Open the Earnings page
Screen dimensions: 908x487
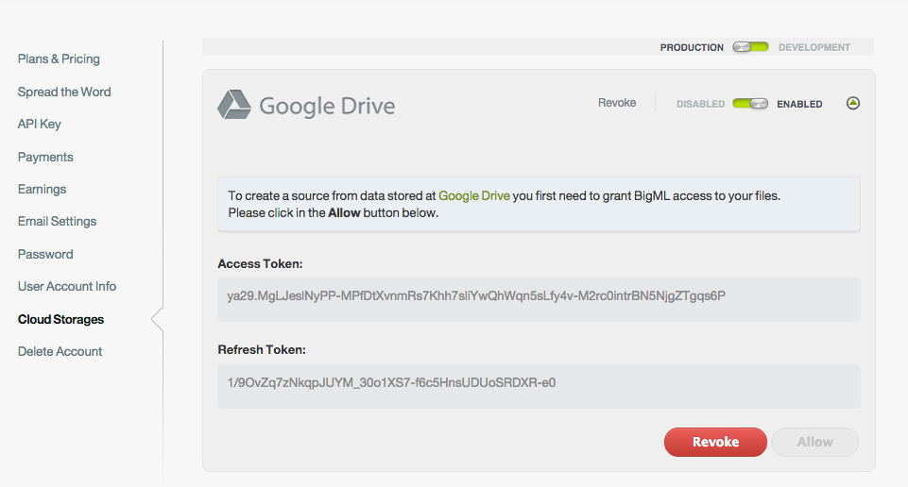point(43,190)
